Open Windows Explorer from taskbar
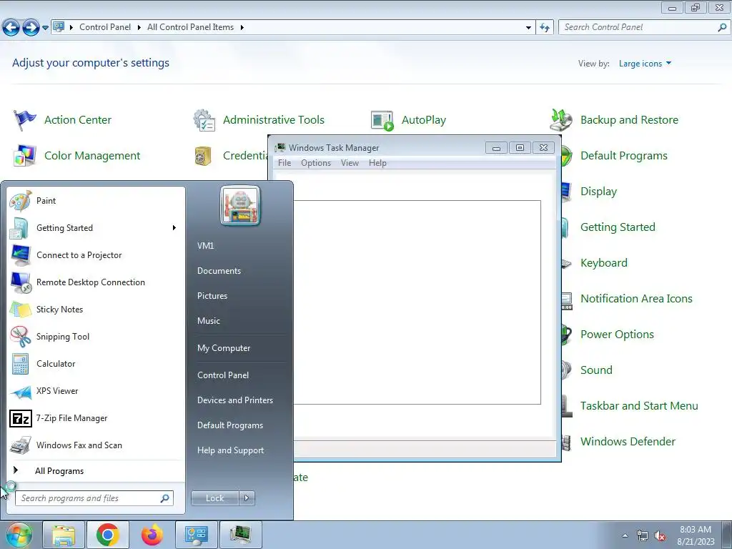Image resolution: width=732 pixels, height=549 pixels. 64,535
